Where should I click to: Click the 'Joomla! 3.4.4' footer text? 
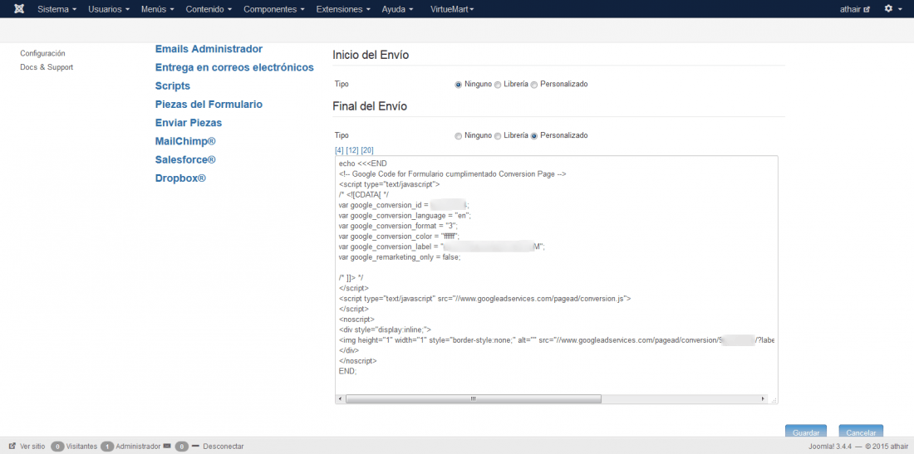pyautogui.click(x=831, y=447)
